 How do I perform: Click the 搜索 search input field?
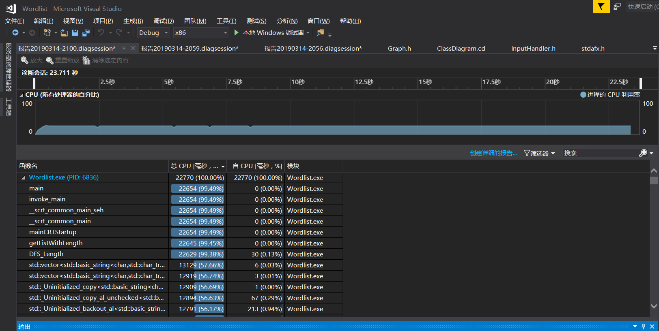coord(600,153)
